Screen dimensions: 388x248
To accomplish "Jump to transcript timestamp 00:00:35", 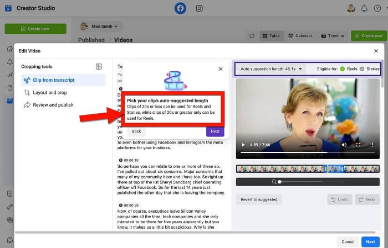I will click(129, 160).
